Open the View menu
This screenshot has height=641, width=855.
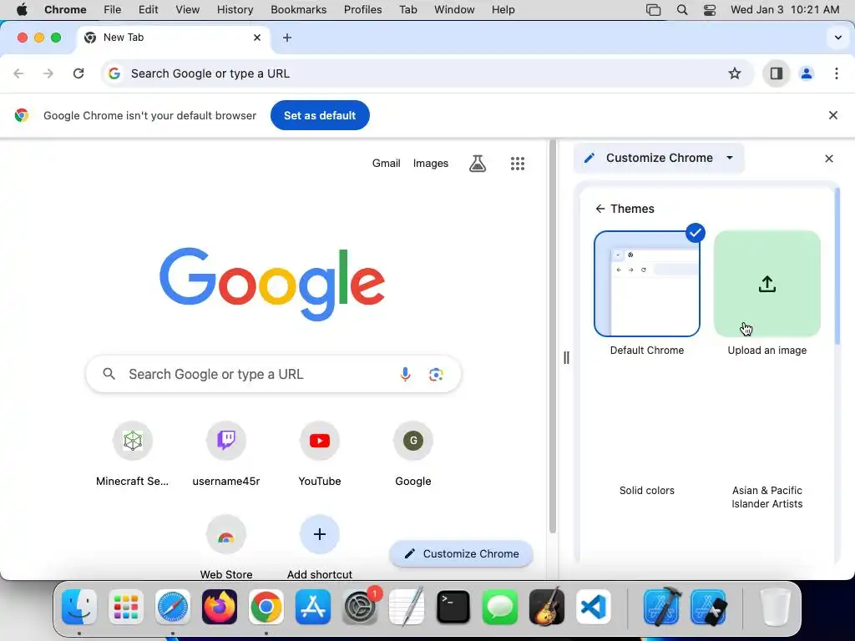(188, 9)
